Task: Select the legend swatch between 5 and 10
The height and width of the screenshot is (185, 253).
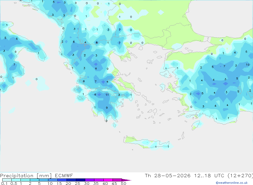Action: coord(44,180)
